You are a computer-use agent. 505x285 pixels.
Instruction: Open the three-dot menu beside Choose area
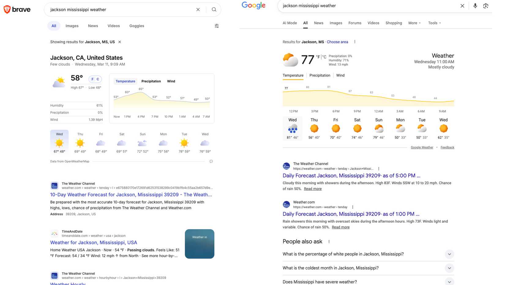354,42
